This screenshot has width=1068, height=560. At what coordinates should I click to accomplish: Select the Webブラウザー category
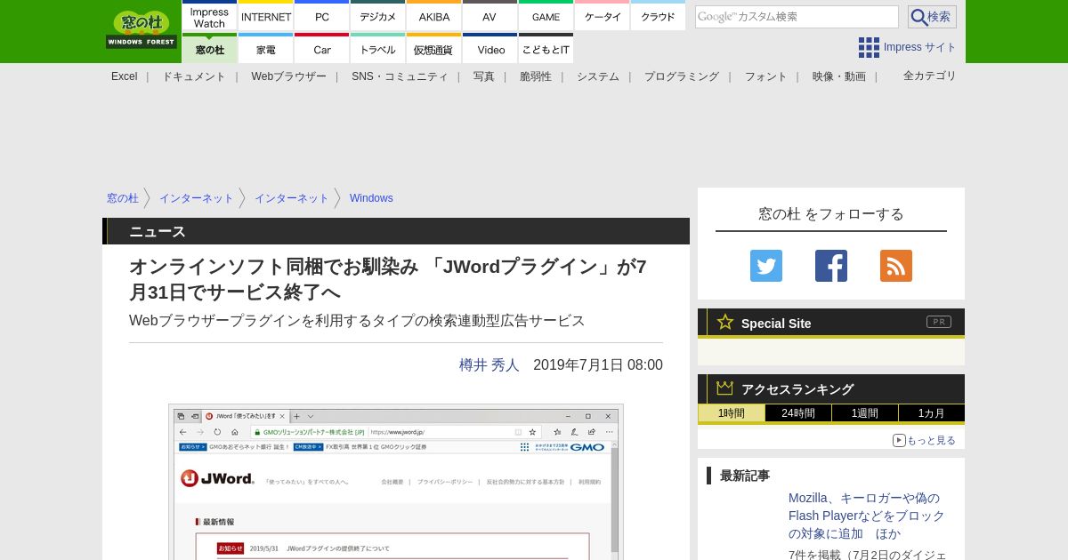tap(288, 76)
